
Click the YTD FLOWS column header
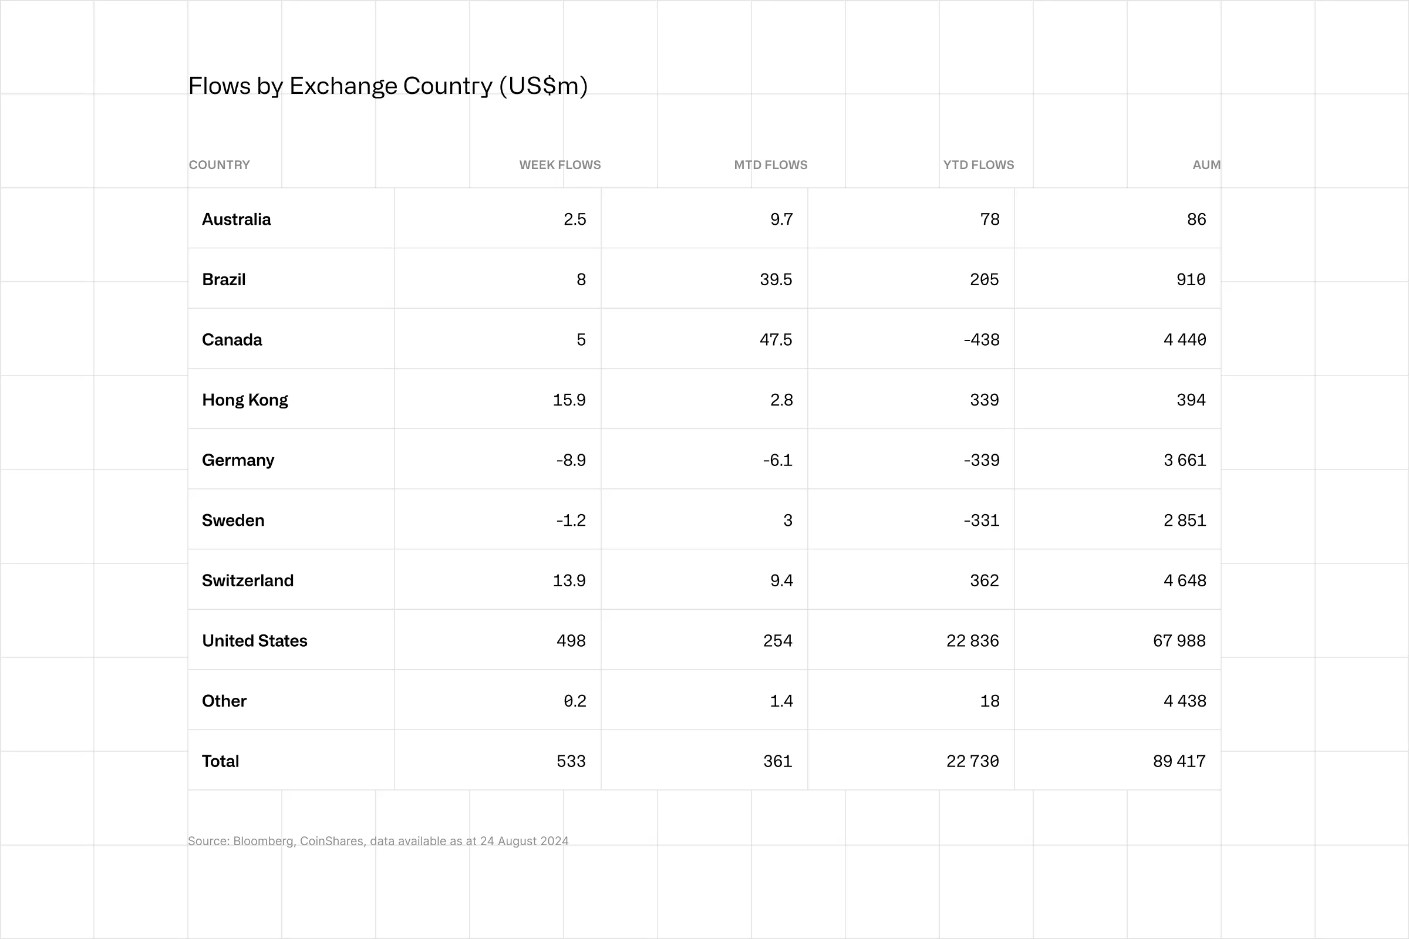978,165
